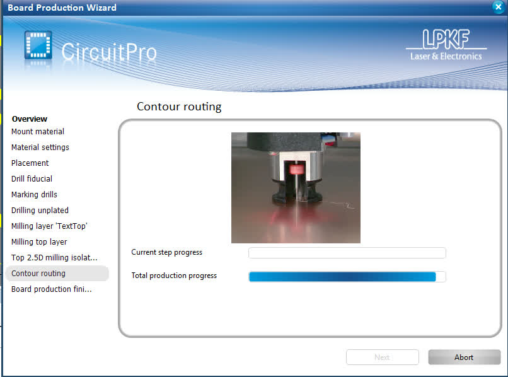Click the Total production progress bar
Screen dimensions: 508x377
347,277
